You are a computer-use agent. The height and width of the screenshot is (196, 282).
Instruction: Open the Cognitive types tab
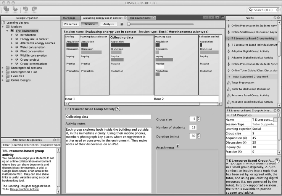point(50,145)
